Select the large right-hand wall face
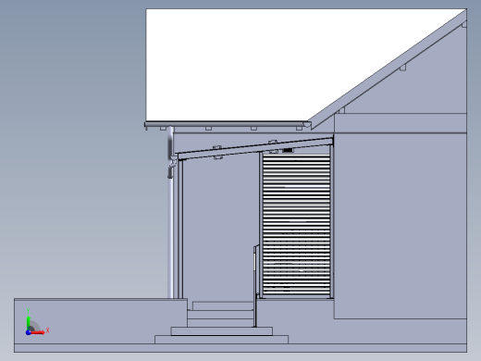The height and width of the screenshot is (361, 481). pyautogui.click(x=401, y=225)
